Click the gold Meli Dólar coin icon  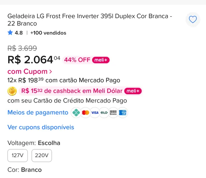[x=12, y=91]
